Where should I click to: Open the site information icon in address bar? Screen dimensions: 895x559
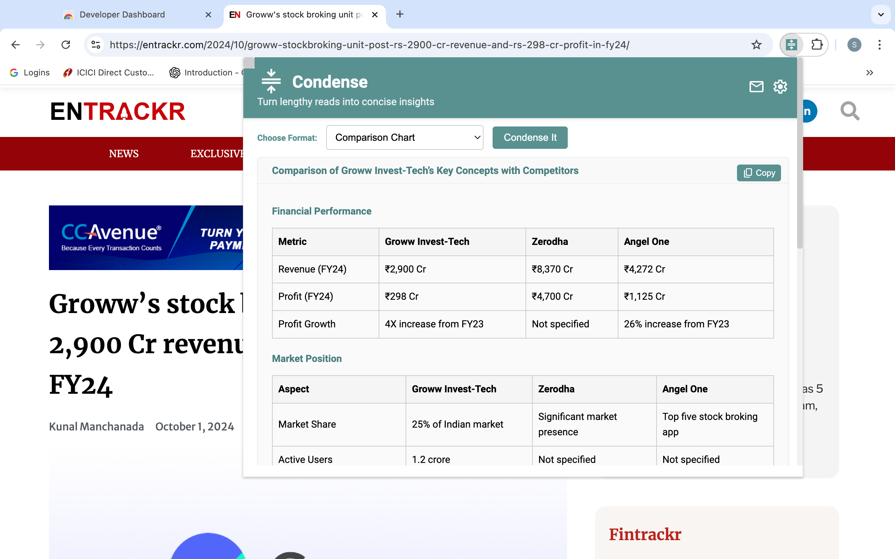click(96, 45)
